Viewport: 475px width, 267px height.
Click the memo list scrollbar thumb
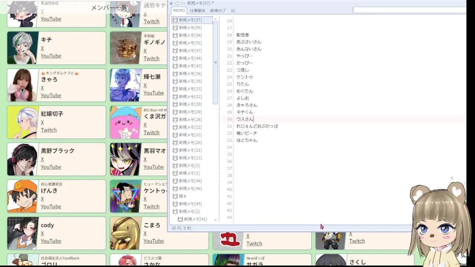215,63
